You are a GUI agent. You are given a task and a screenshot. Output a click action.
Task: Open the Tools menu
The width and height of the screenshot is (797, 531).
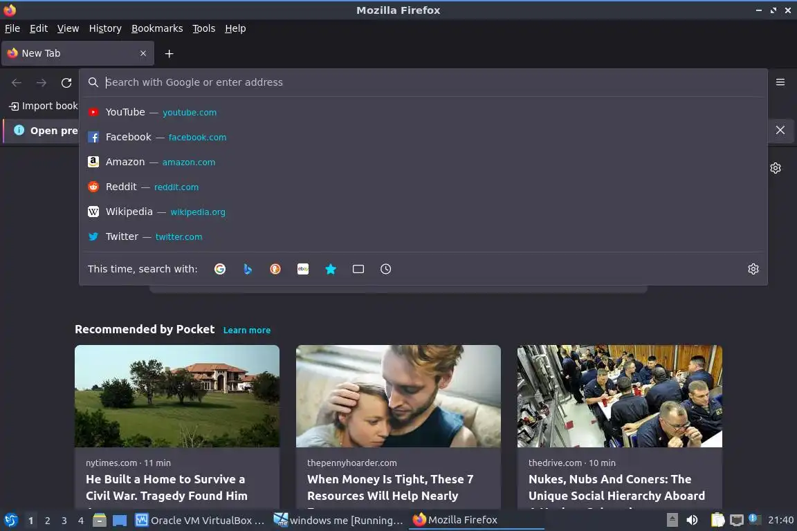click(x=204, y=28)
